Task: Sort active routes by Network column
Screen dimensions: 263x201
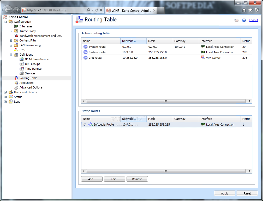Action: pyautogui.click(x=134, y=41)
